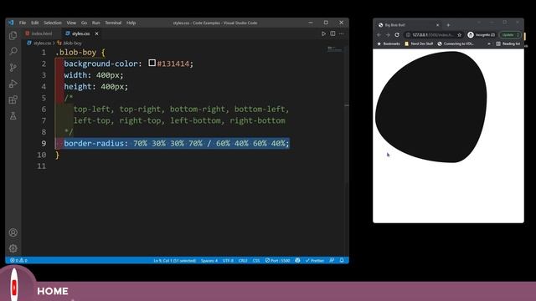This screenshot has height=301, width=536.
Task: Click the errors and warnings status item
Action: (x=18, y=260)
